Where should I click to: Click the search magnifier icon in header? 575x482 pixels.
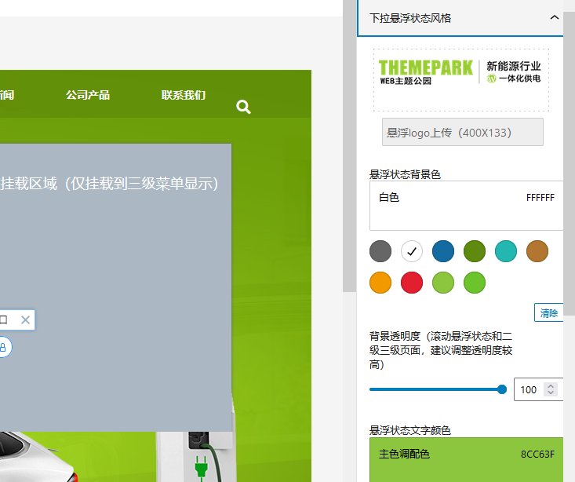(x=243, y=107)
